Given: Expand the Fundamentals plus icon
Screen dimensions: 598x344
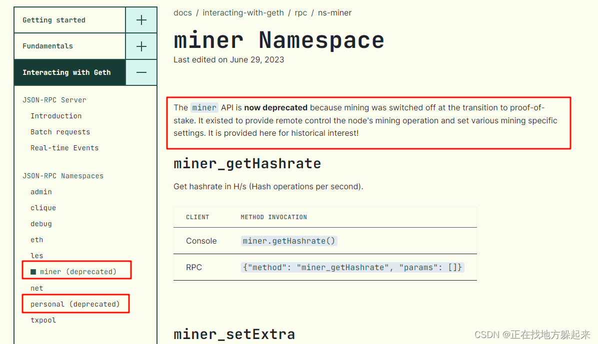Looking at the screenshot, I should [141, 46].
